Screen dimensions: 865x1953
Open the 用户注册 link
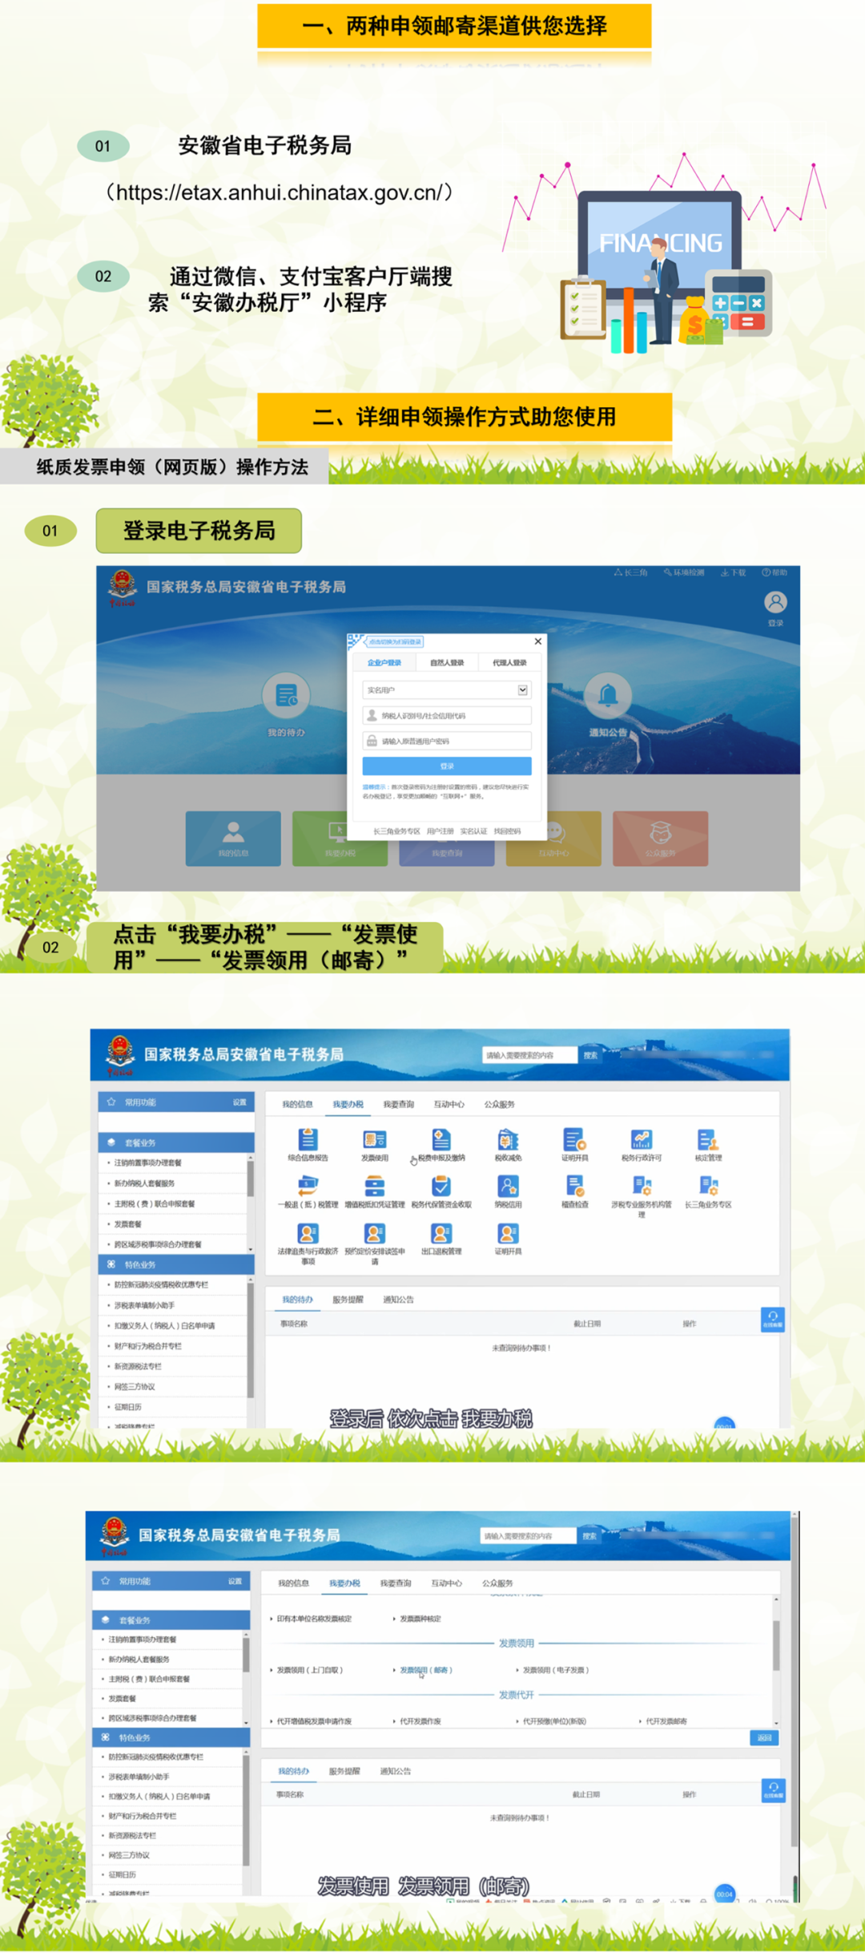[440, 831]
